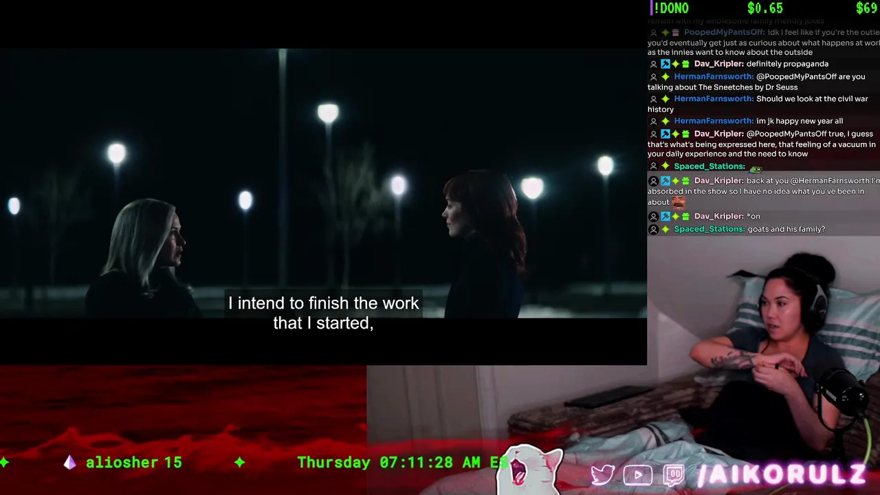The image size is (880, 495).
Task: Click the video frame showing two women
Action: [323, 183]
